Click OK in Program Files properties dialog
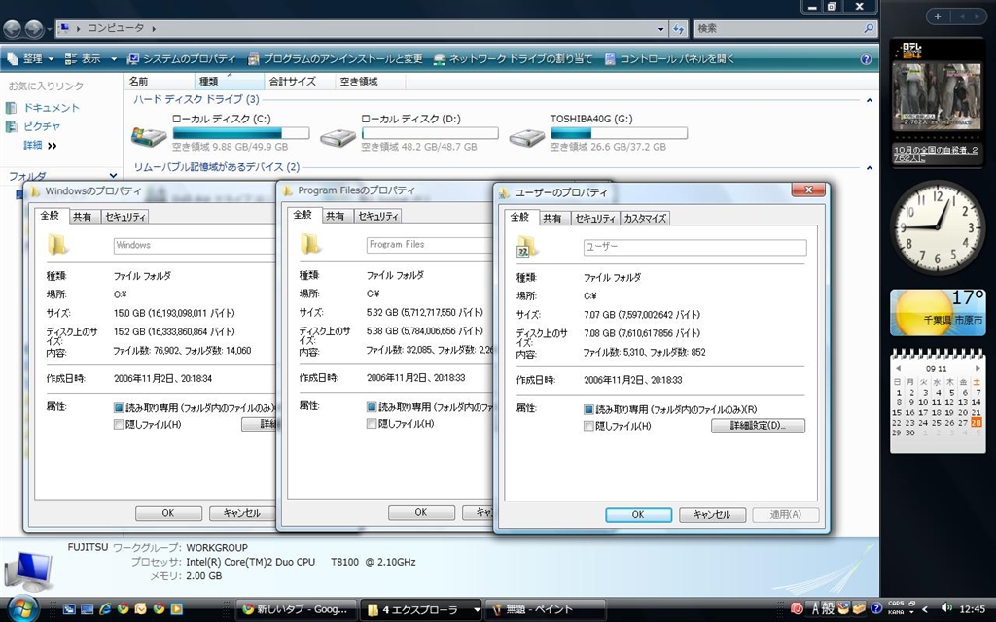996x622 pixels. coord(421,512)
